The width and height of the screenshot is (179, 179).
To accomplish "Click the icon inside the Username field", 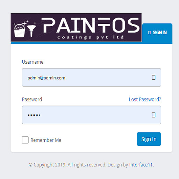I will point(154,77).
